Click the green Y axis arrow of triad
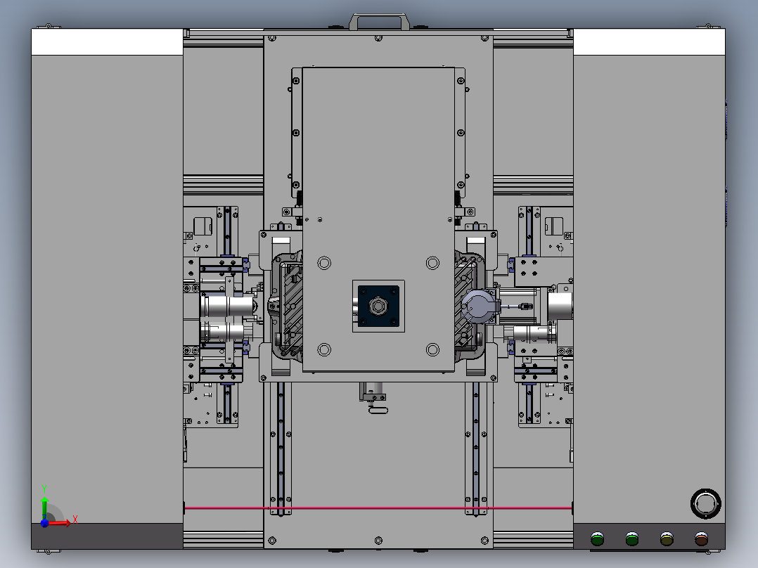 [x=44, y=508]
